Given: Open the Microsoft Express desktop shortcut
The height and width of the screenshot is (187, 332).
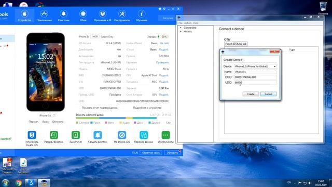Looking at the screenshot, I should click(8, 165).
